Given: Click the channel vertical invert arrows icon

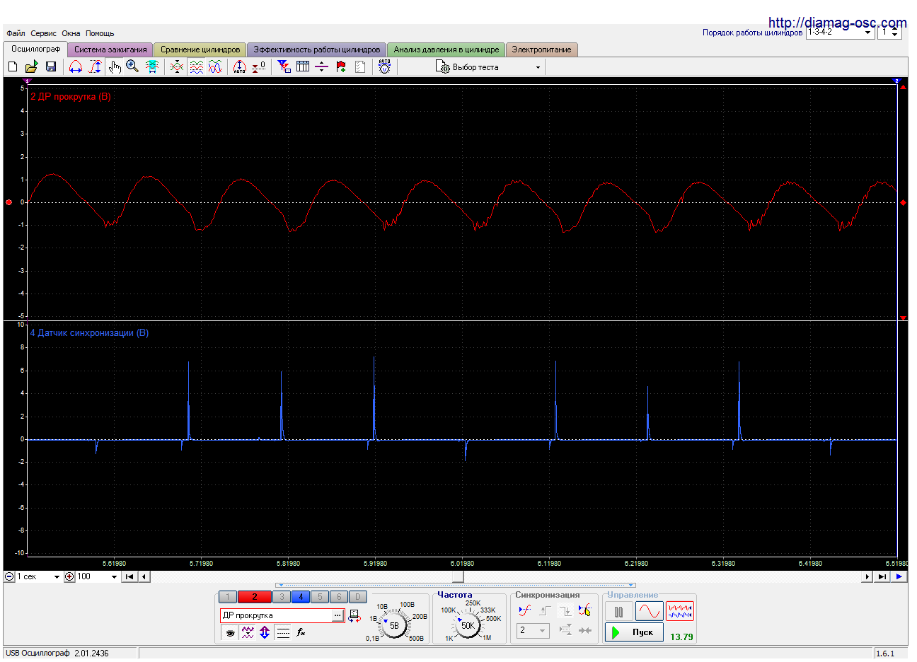Looking at the screenshot, I should pos(265,632).
